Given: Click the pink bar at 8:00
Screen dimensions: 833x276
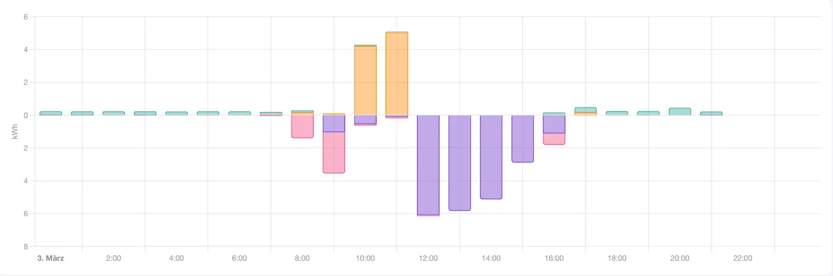Looking at the screenshot, I should (x=302, y=126).
